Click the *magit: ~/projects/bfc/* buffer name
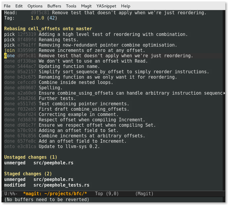This screenshot has width=228, height=205. [x=55, y=194]
